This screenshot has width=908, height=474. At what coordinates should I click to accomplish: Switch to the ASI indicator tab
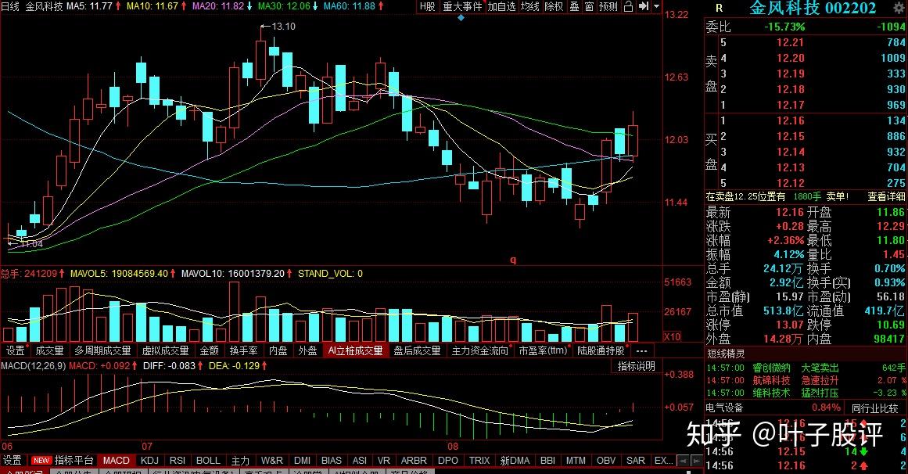pyautogui.click(x=360, y=460)
